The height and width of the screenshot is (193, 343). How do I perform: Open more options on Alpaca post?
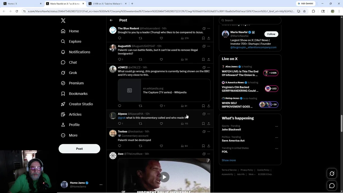pyautogui.click(x=209, y=114)
